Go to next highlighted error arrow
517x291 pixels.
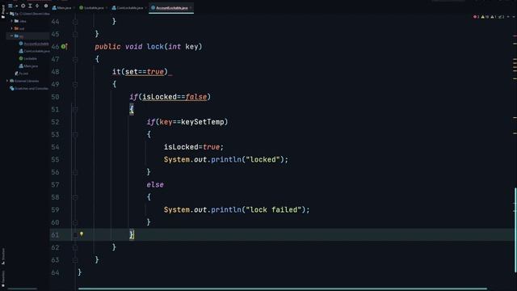pyautogui.click(x=514, y=16)
